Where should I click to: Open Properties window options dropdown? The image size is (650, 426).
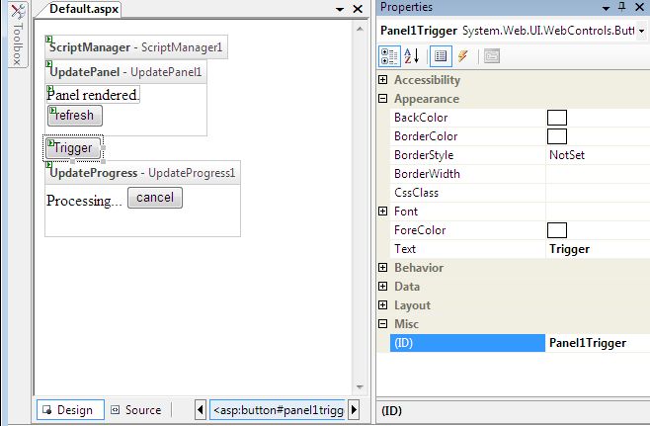pyautogui.click(x=606, y=8)
